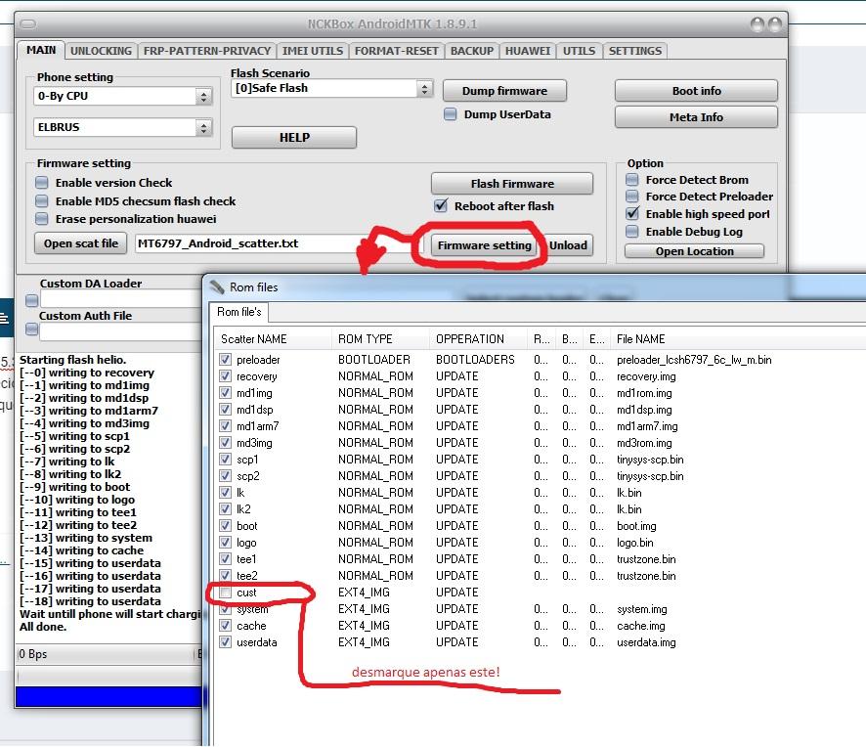Expand the ELBRUS model dropdown
Screen dimensions: 866x747
(x=204, y=128)
